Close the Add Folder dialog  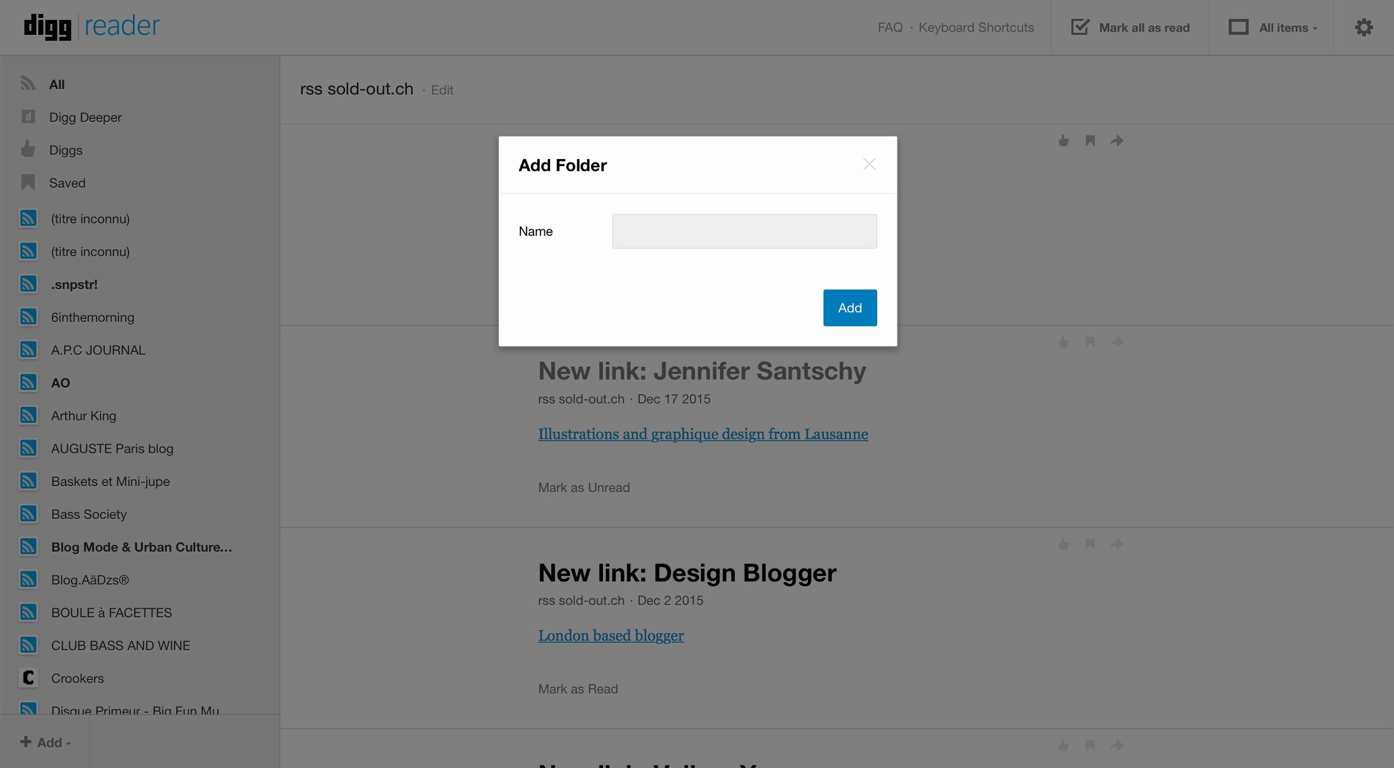[x=869, y=164]
